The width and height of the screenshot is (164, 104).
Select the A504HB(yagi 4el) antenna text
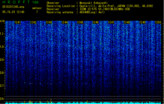click(x=92, y=12)
